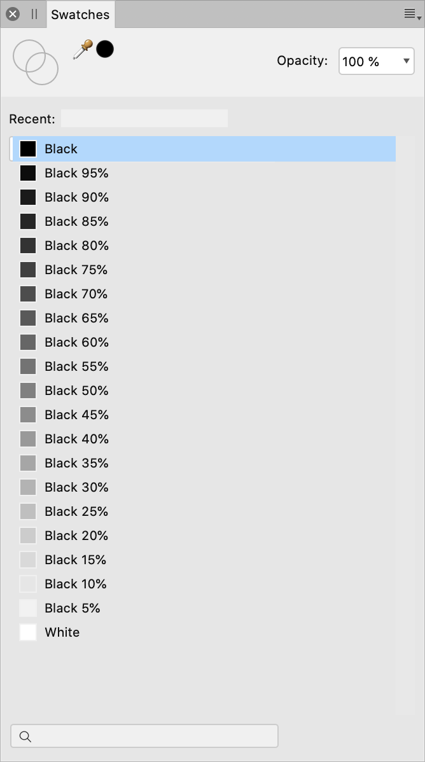
Task: Open the Swatches panel options menu
Action: pos(412,14)
